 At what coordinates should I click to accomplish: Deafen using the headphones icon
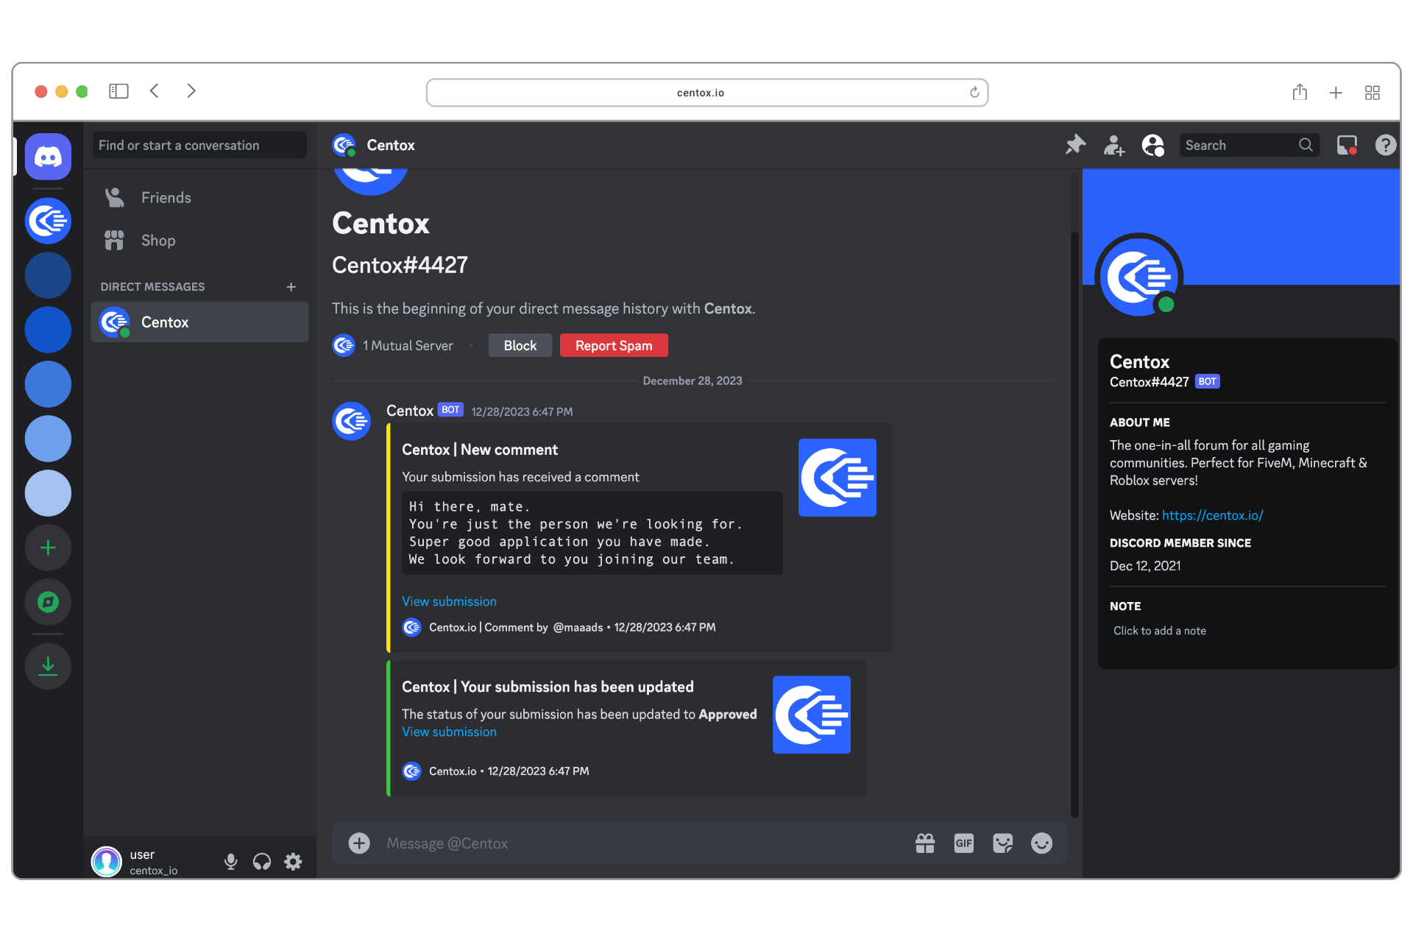(261, 861)
